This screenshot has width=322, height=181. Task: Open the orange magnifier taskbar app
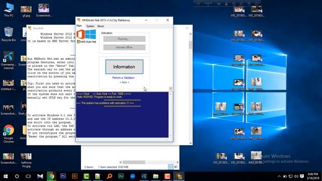(x=110, y=176)
